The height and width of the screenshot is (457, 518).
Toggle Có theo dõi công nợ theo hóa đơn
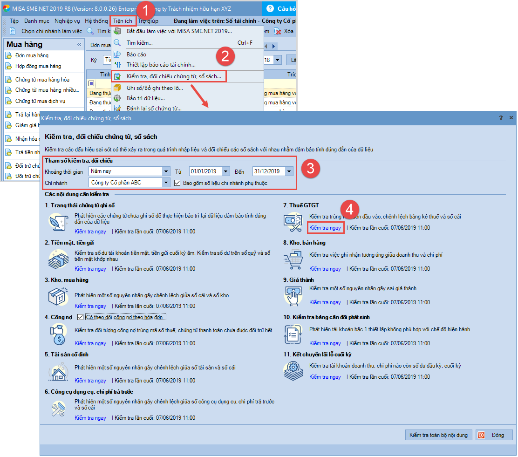80,317
